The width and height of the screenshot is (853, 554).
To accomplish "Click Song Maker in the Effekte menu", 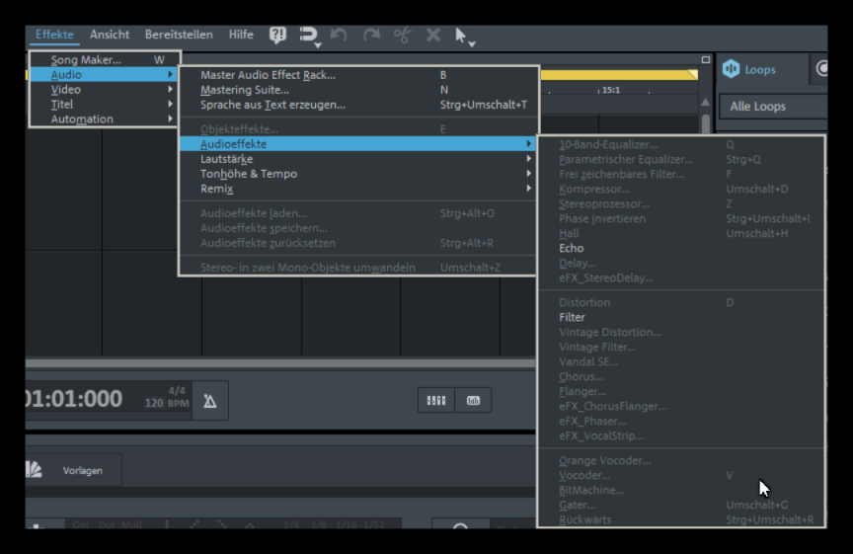I will tap(86, 60).
